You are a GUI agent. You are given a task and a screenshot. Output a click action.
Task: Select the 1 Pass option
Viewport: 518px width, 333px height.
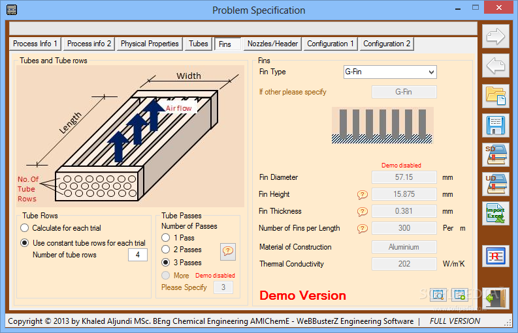(x=165, y=238)
